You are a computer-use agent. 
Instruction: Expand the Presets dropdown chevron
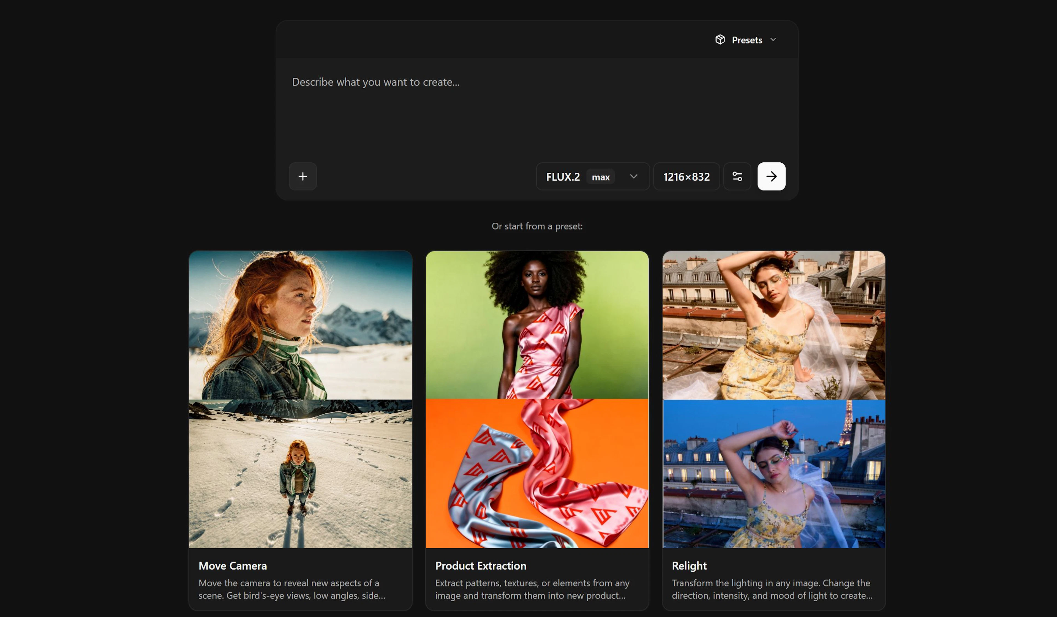pyautogui.click(x=773, y=40)
